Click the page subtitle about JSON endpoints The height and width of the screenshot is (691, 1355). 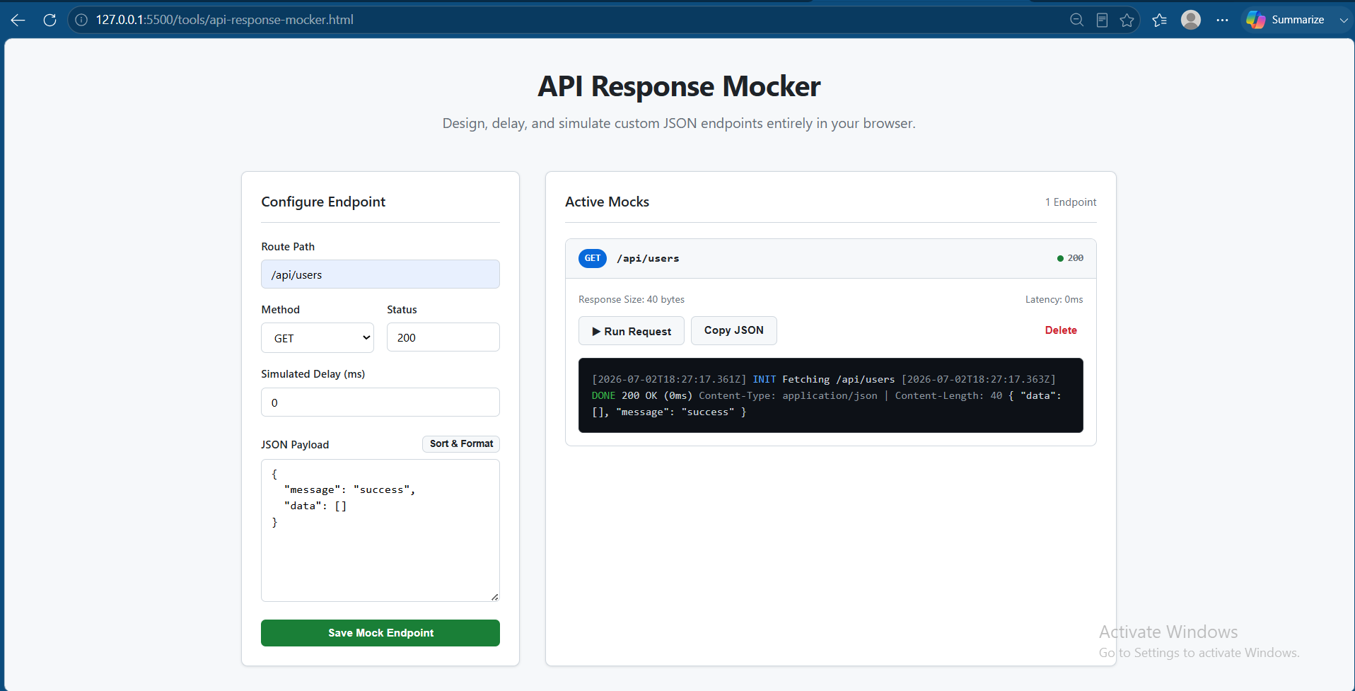pos(679,124)
